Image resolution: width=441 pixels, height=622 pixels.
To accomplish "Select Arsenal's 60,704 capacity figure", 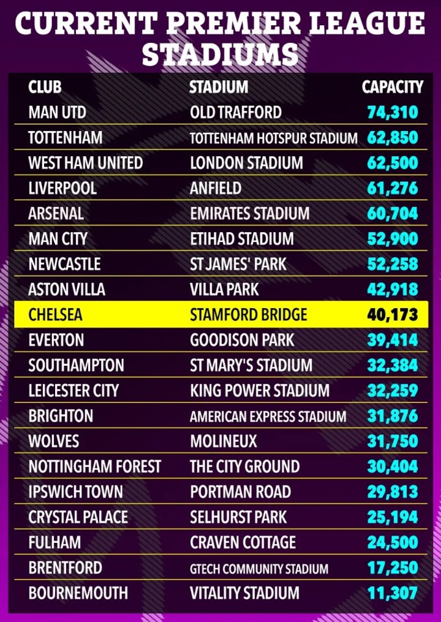I will coord(393,214).
